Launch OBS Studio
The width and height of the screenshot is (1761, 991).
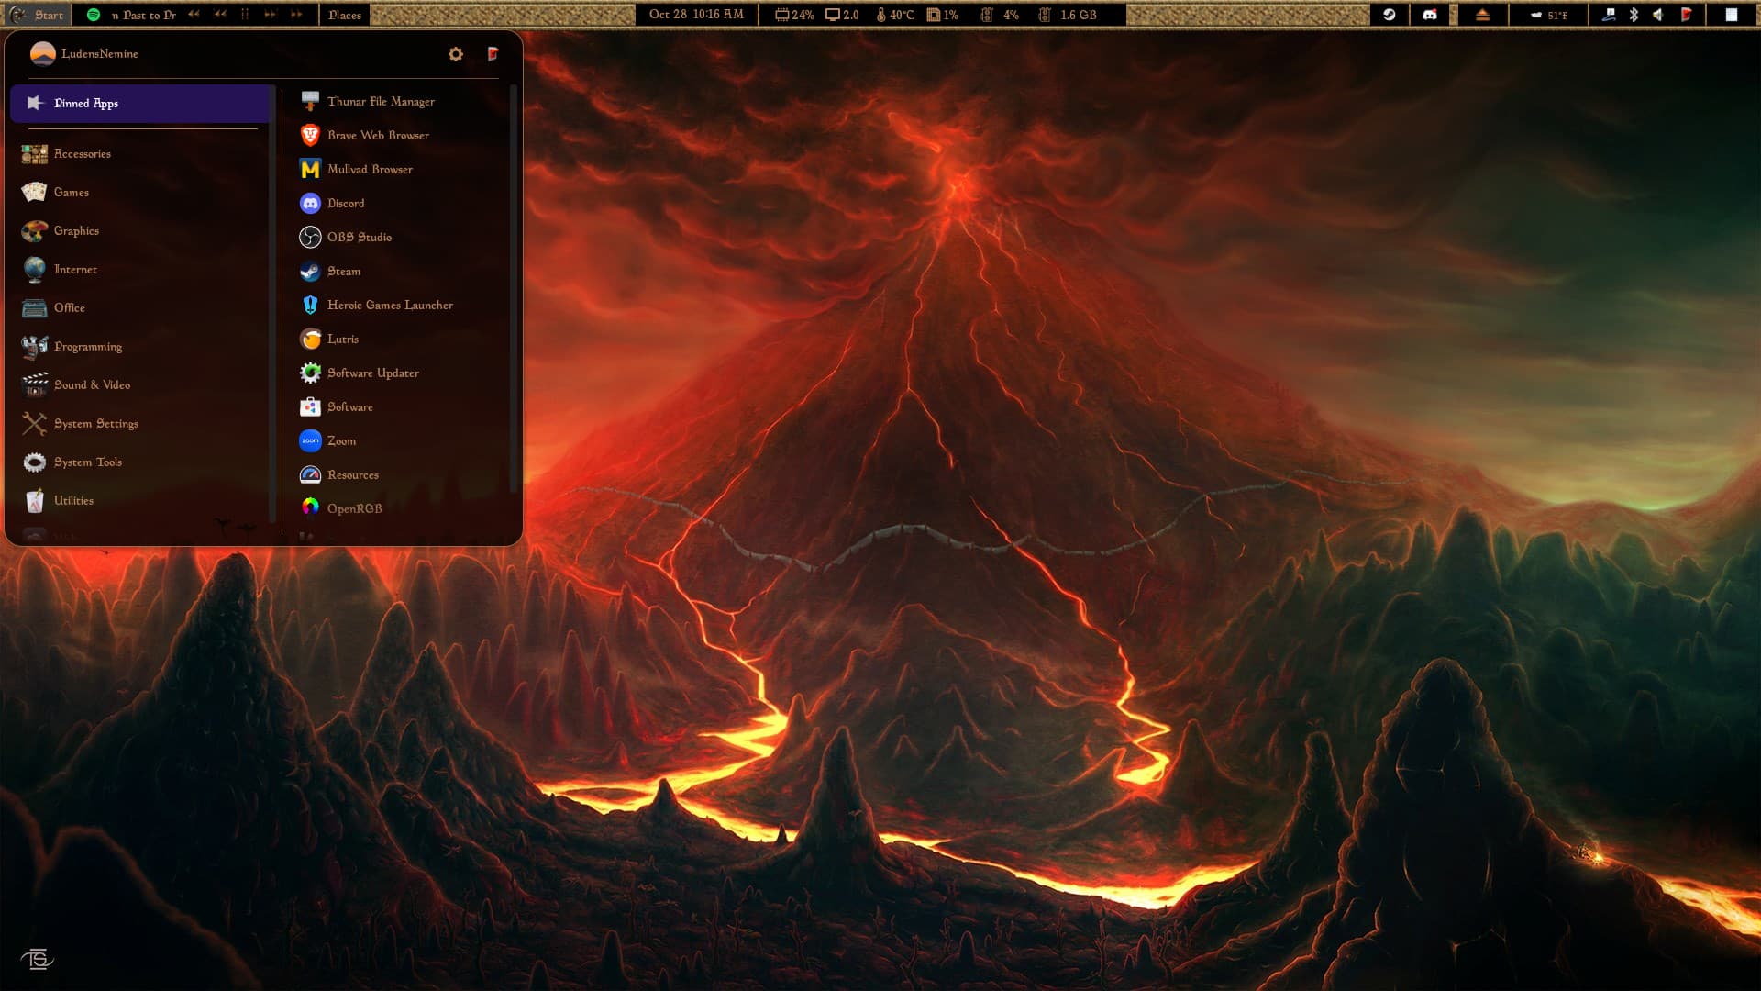[359, 237]
